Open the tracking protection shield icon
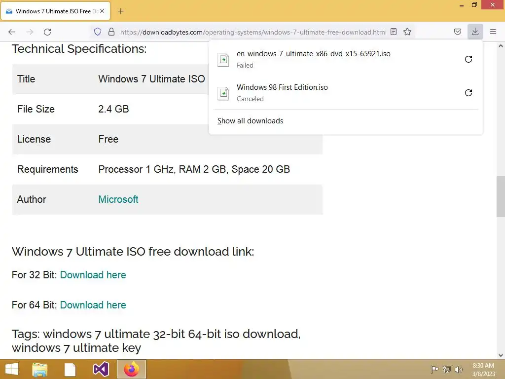 (x=98, y=32)
